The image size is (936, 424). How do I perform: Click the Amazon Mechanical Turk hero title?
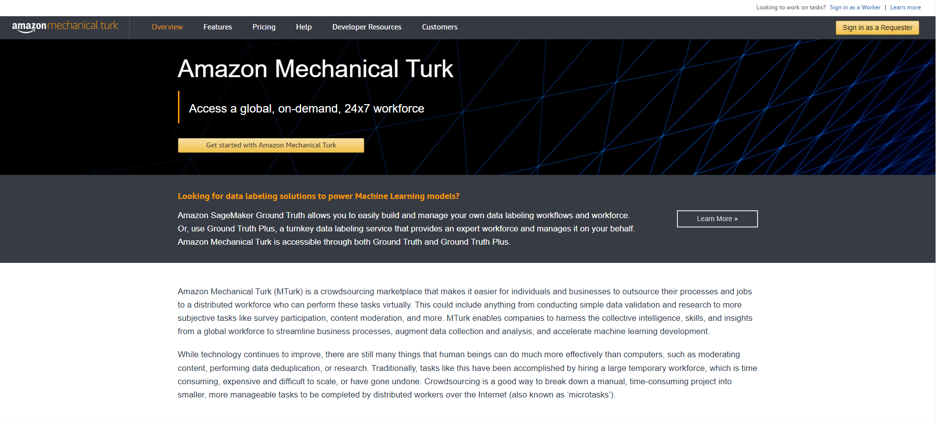tap(315, 69)
